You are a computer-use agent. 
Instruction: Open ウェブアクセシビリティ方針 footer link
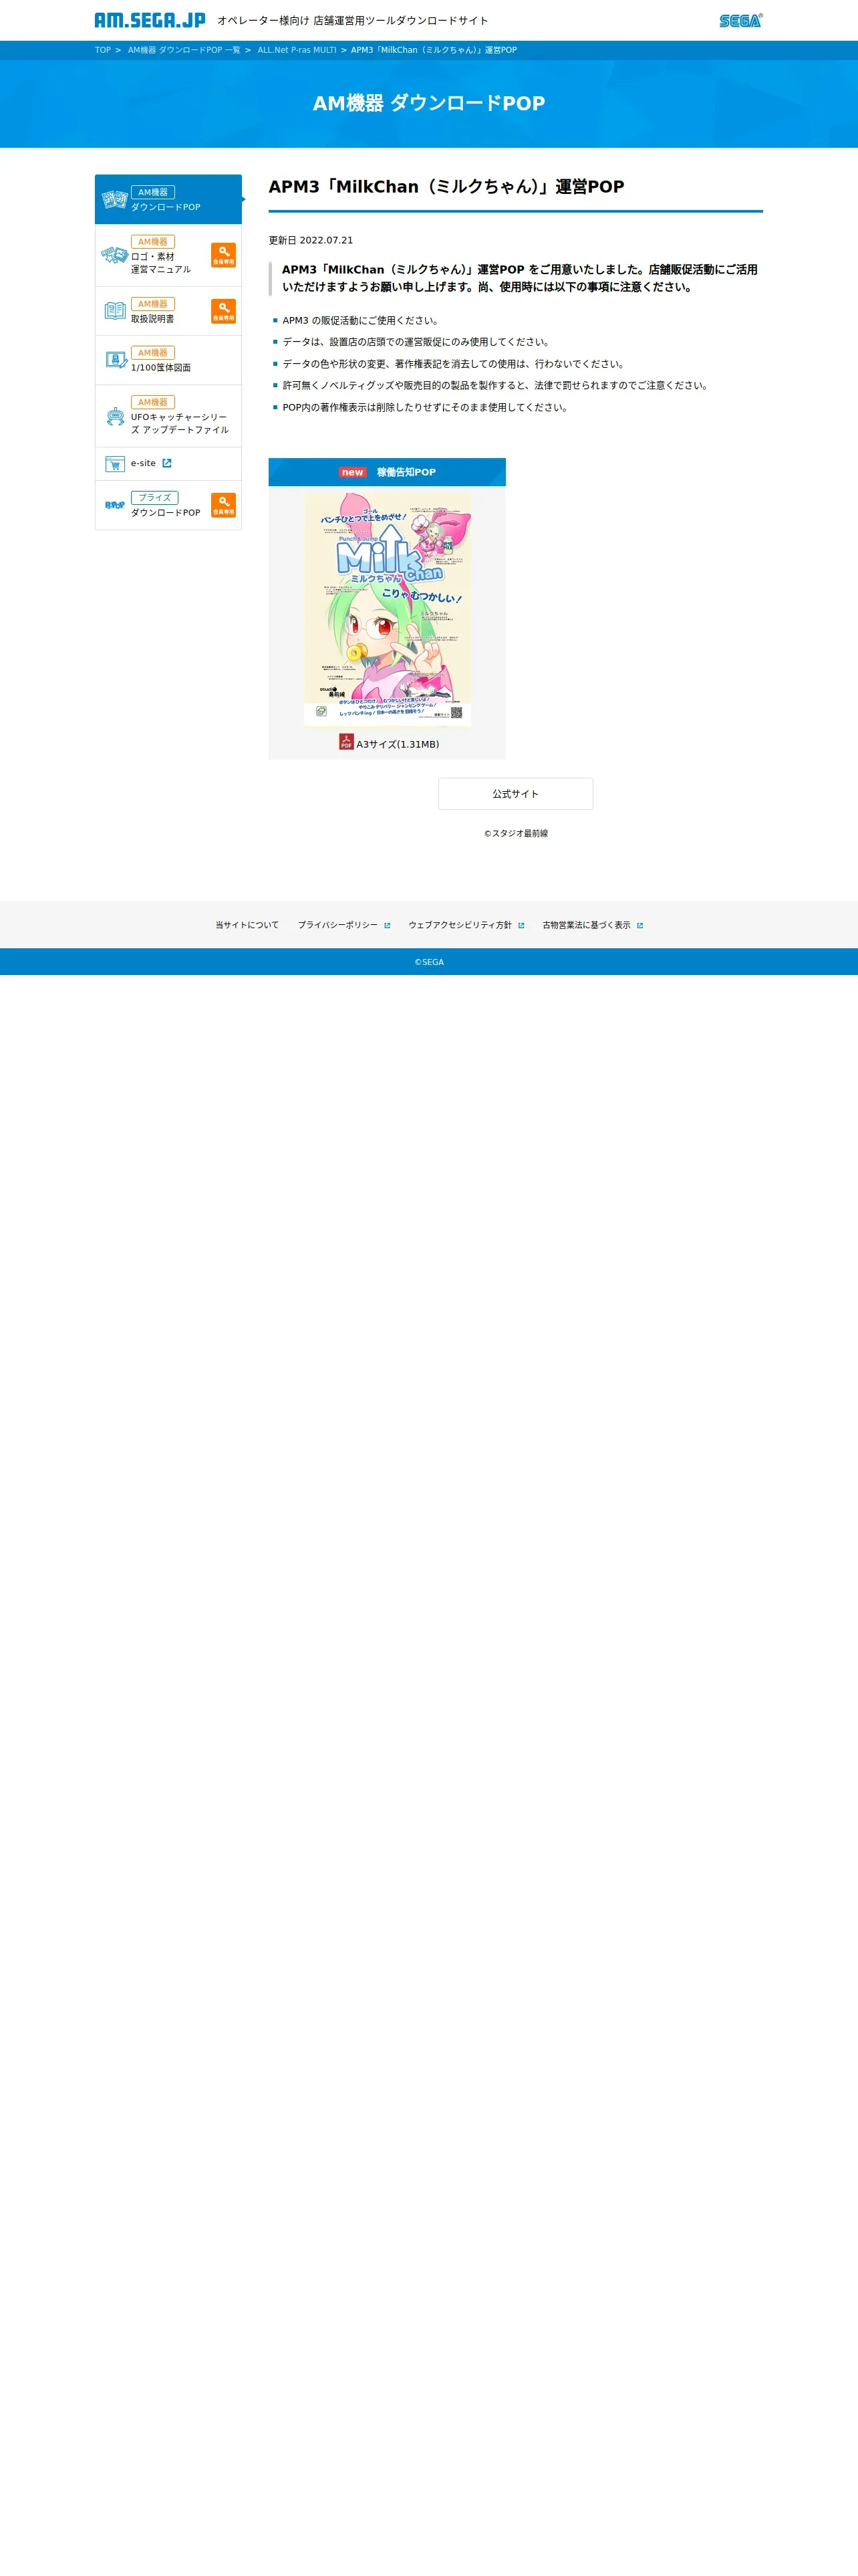pyautogui.click(x=460, y=925)
